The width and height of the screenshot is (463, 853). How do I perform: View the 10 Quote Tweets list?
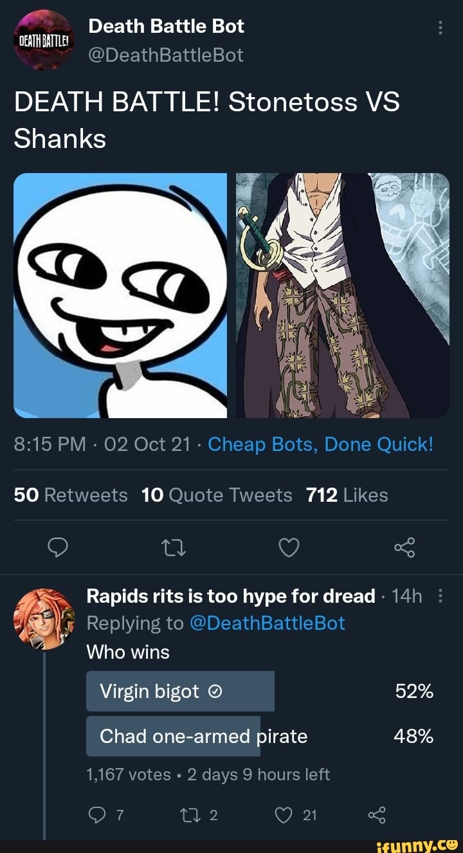tap(217, 495)
